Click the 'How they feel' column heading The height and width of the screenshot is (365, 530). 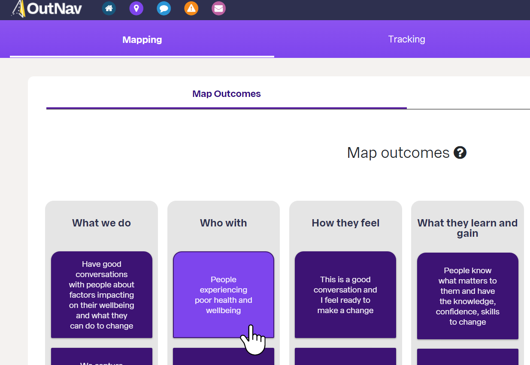[x=345, y=223]
